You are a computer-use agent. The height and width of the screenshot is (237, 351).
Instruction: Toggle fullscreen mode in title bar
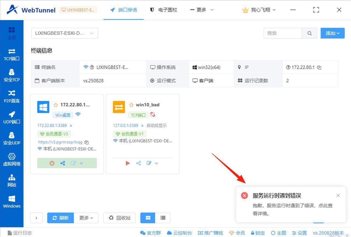point(316,10)
